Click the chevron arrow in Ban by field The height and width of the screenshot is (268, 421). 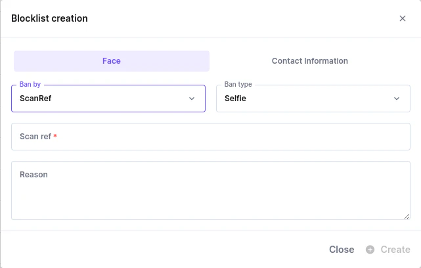(192, 99)
